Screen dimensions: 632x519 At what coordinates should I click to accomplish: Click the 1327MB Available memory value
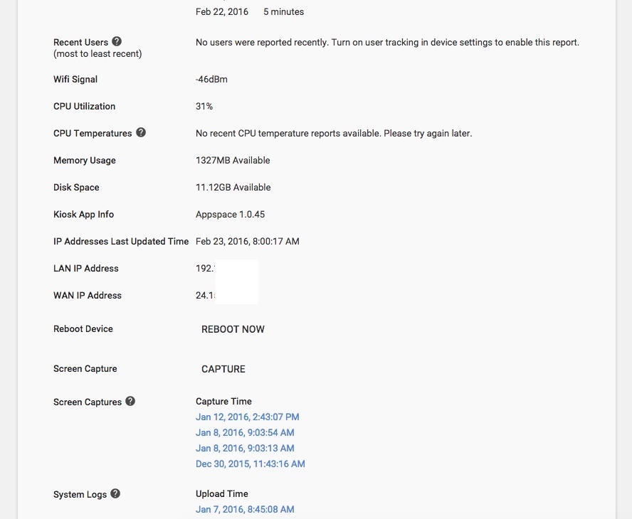pyautogui.click(x=233, y=161)
